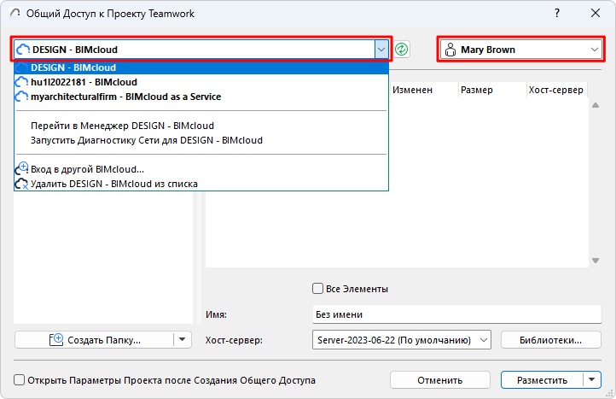616x399 pixels.
Task: Click the Teamwork icon in the dialog title bar
Action: (x=15, y=14)
